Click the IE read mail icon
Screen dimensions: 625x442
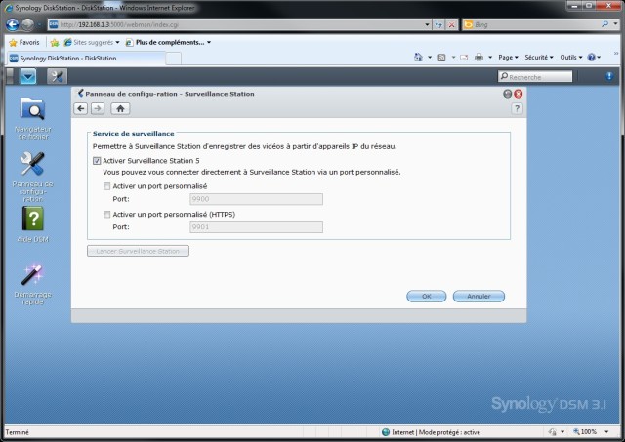point(464,58)
